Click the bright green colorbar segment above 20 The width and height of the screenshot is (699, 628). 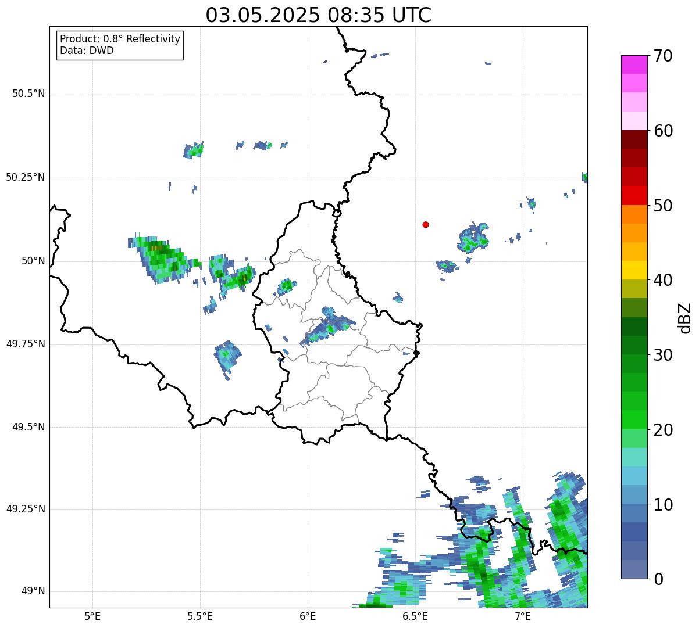(634, 420)
